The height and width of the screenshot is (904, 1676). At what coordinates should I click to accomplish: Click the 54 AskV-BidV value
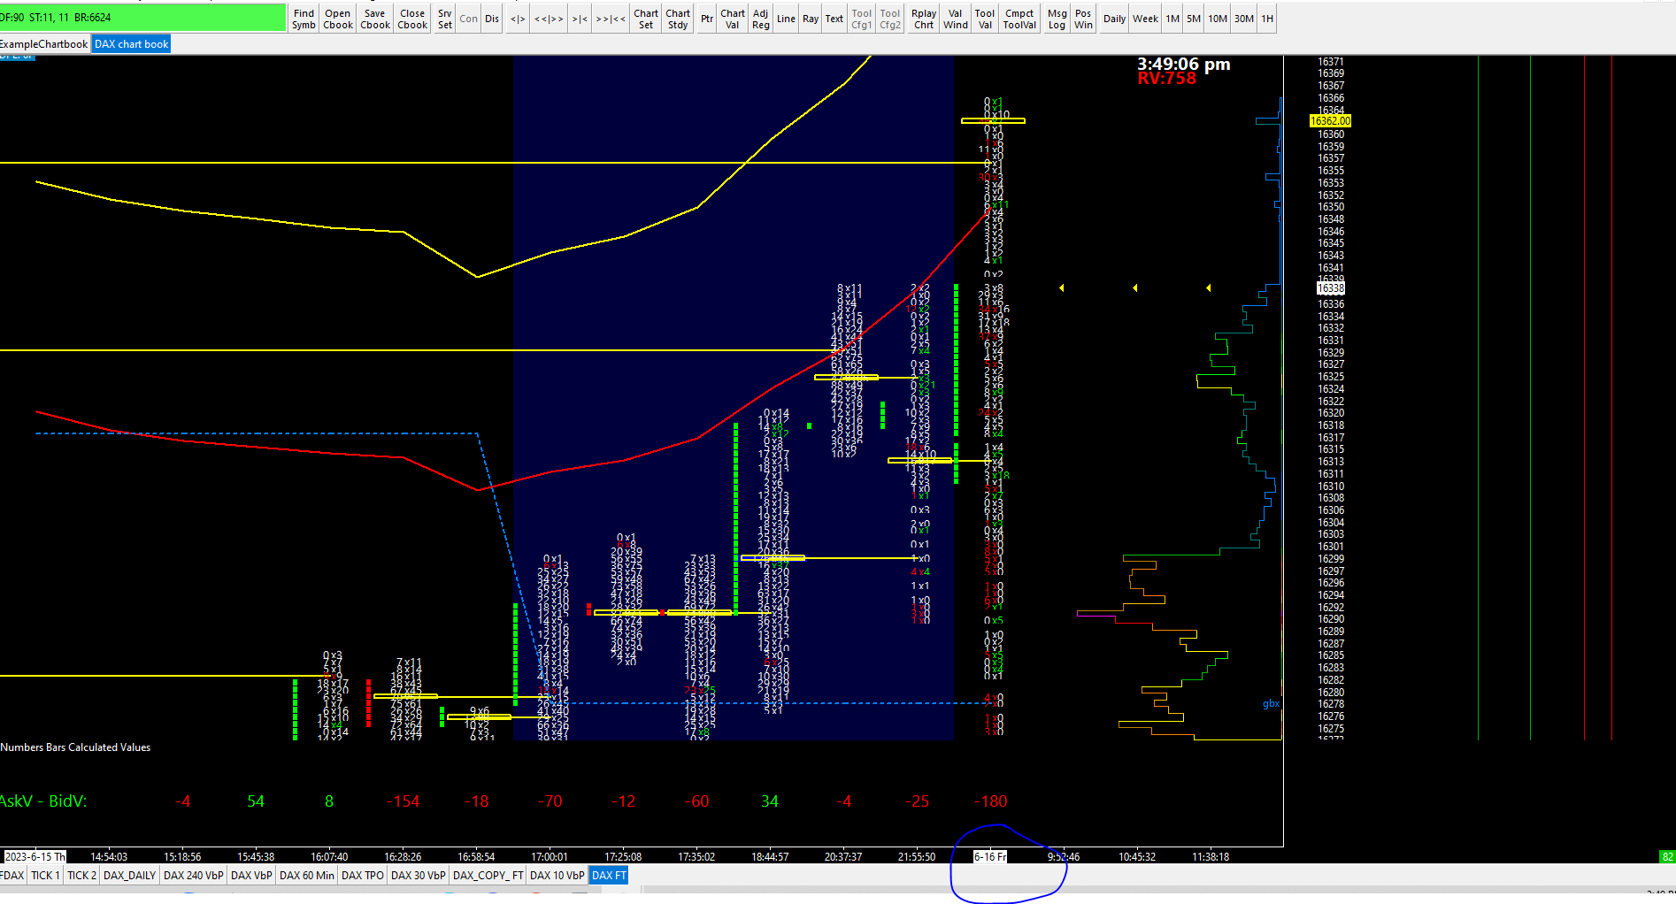click(x=256, y=801)
